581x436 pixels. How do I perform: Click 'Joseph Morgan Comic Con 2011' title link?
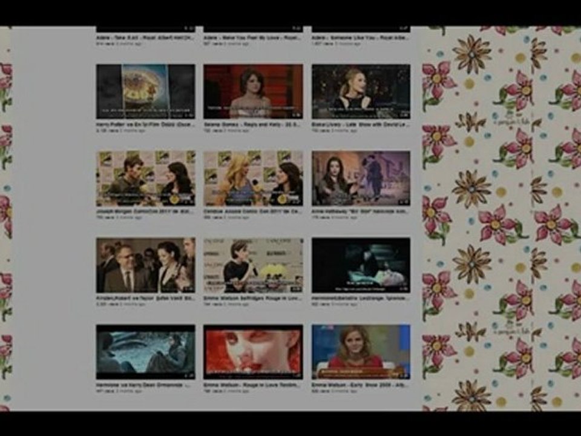tap(145, 212)
